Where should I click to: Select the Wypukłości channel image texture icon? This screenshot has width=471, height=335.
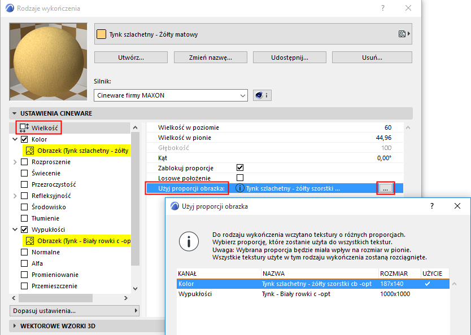[30, 241]
